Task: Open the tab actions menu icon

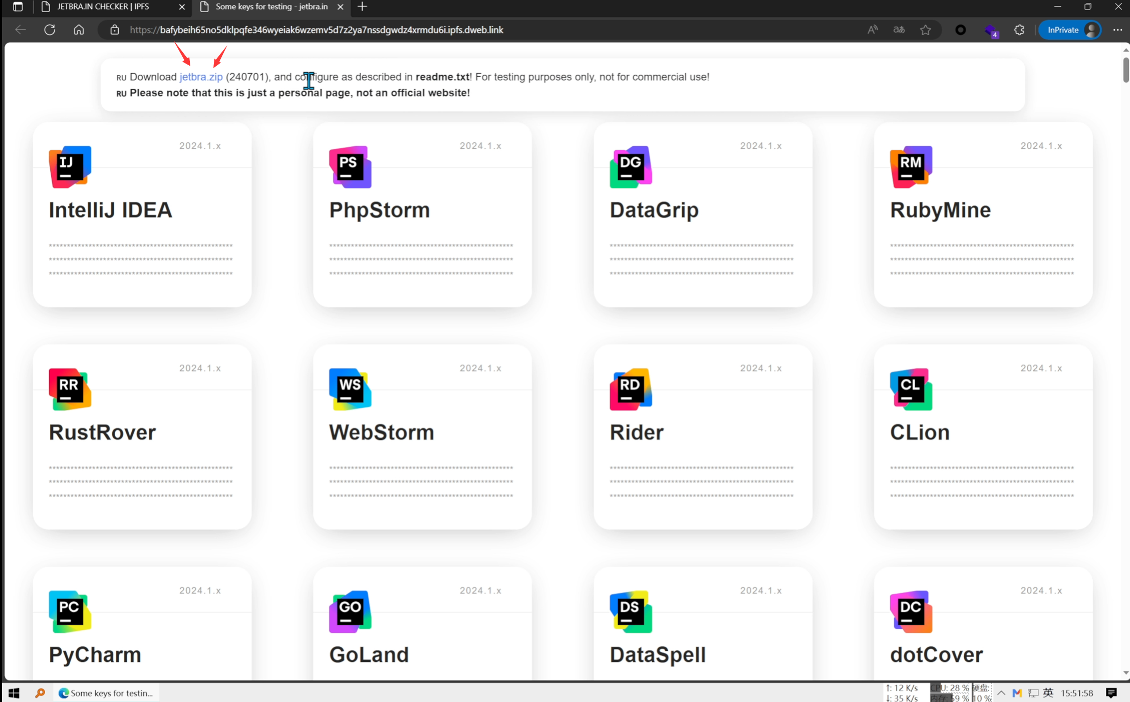Action: click(18, 7)
